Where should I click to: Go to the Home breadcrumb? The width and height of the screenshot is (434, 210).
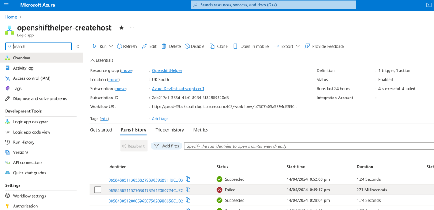coord(11,17)
